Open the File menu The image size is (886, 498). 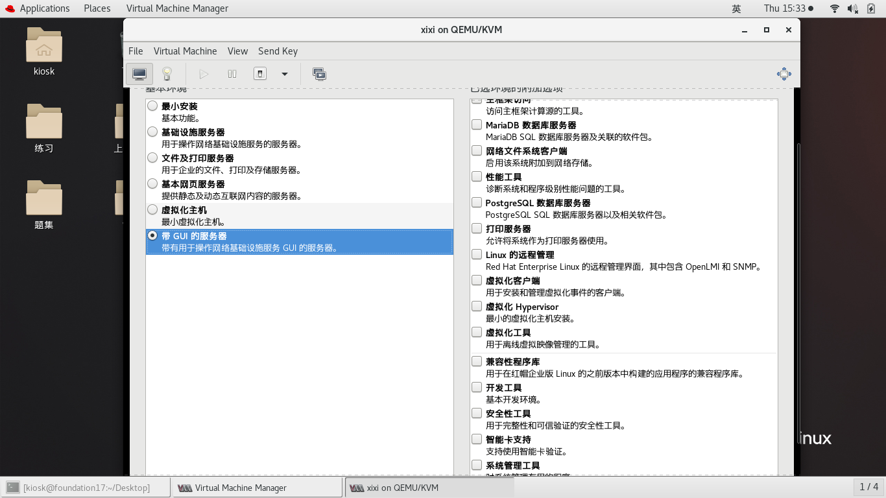[x=136, y=51]
